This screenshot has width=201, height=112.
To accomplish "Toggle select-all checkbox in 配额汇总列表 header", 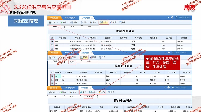I will (52, 72).
